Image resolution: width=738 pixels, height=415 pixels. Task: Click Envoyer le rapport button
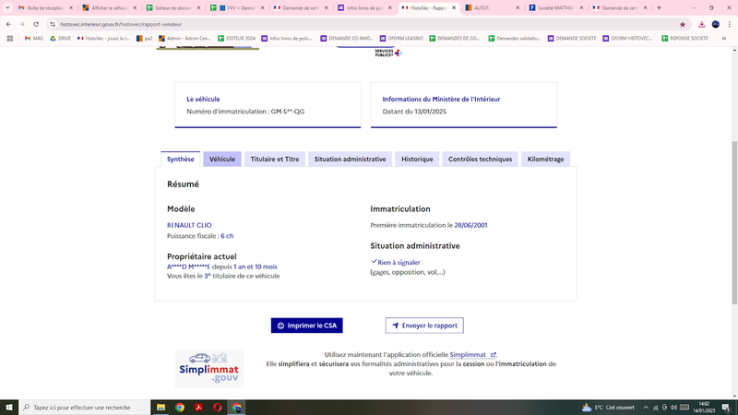point(424,326)
